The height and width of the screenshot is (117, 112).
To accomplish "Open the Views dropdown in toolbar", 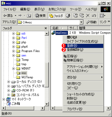I will pyautogui.click(x=102, y=16).
